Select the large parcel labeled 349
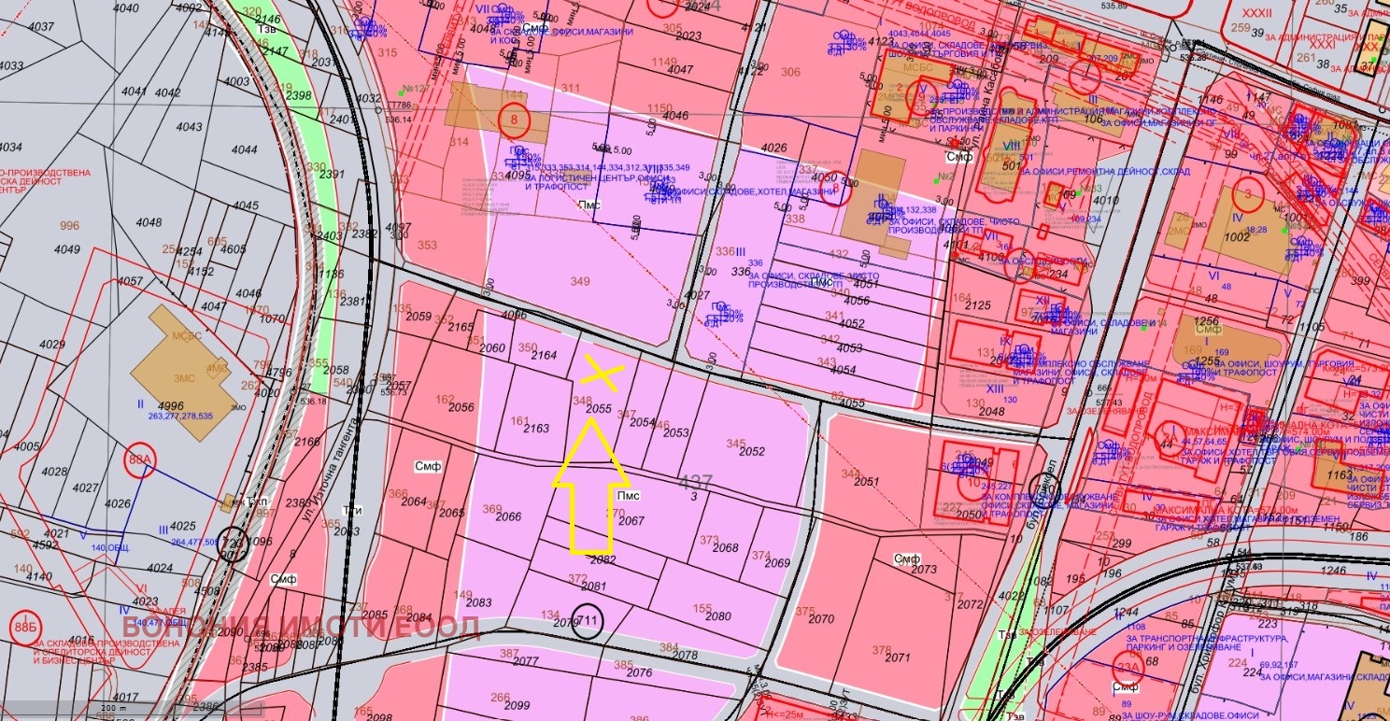This screenshot has width=1390, height=721. (580, 281)
